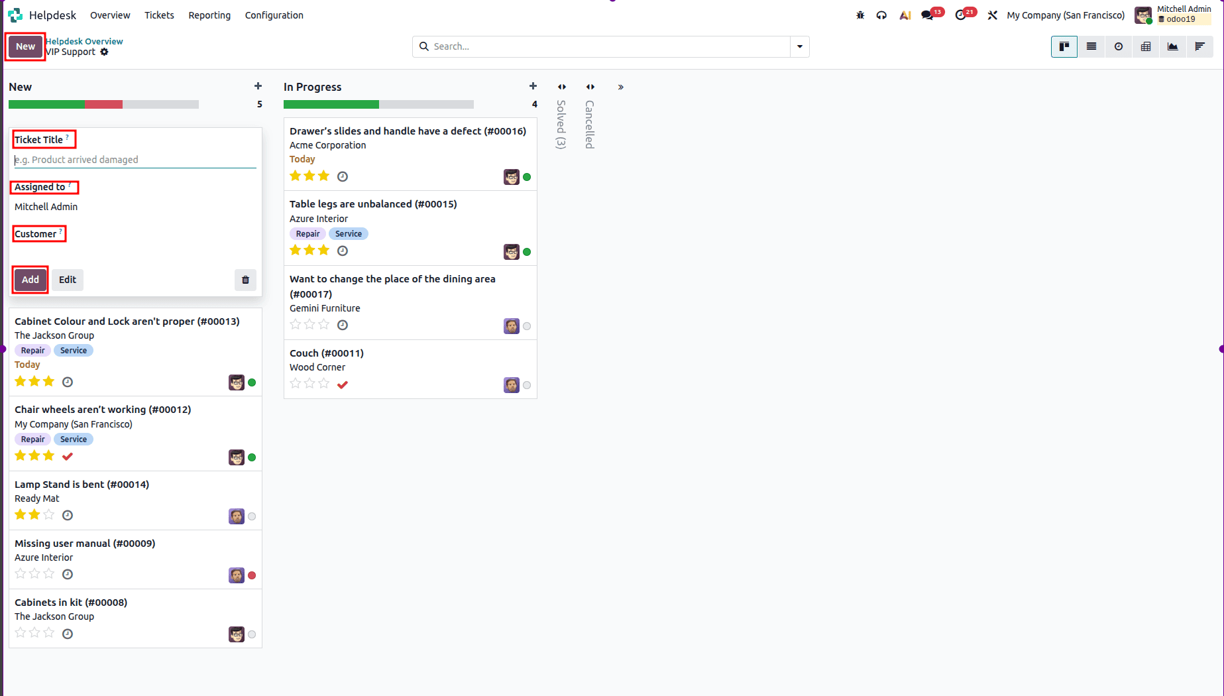Screen dimensions: 1224x696
Task: Click Edit in quick-create form
Action: pos(68,280)
